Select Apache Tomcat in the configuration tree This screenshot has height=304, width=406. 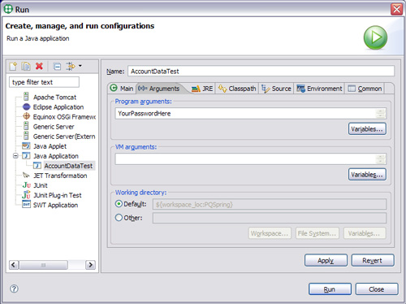click(x=54, y=97)
